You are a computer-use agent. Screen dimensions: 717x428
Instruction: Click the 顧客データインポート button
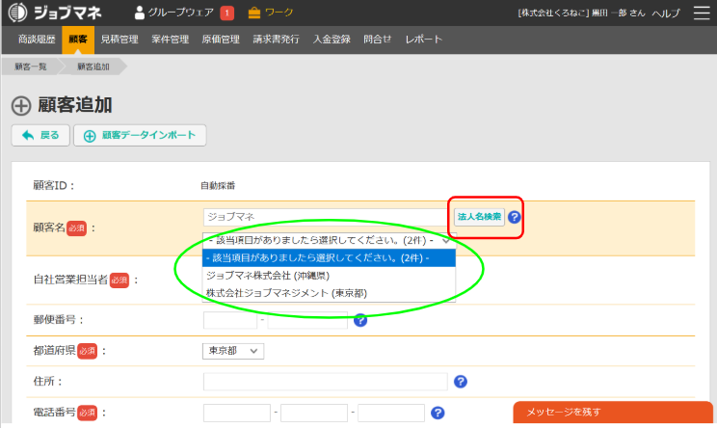140,135
